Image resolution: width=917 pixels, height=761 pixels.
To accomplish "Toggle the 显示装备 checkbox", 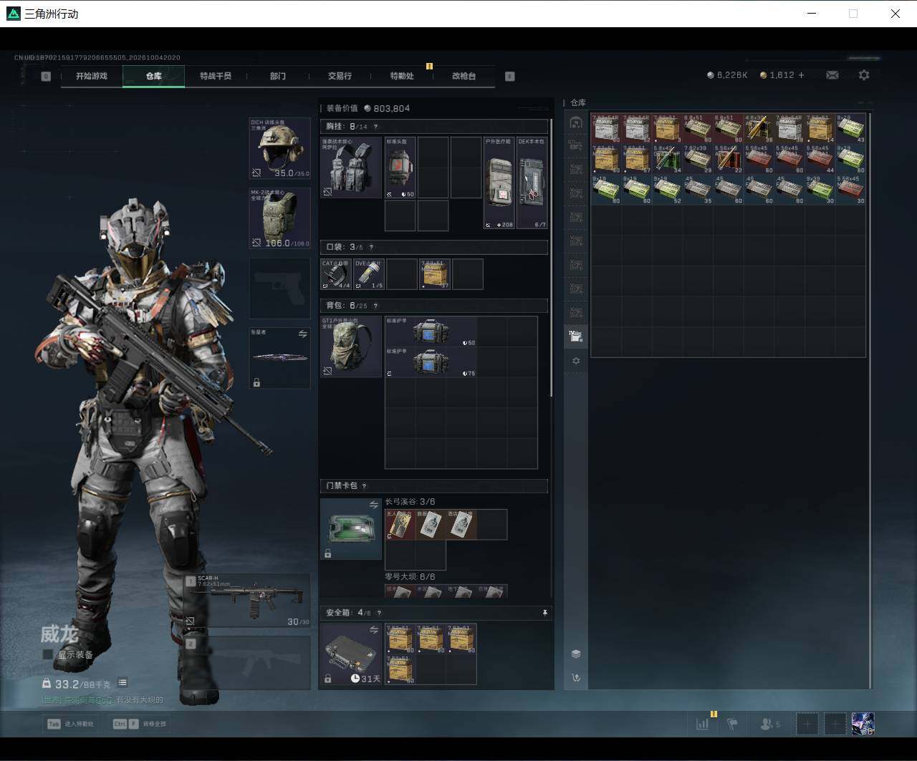I will tap(48, 654).
